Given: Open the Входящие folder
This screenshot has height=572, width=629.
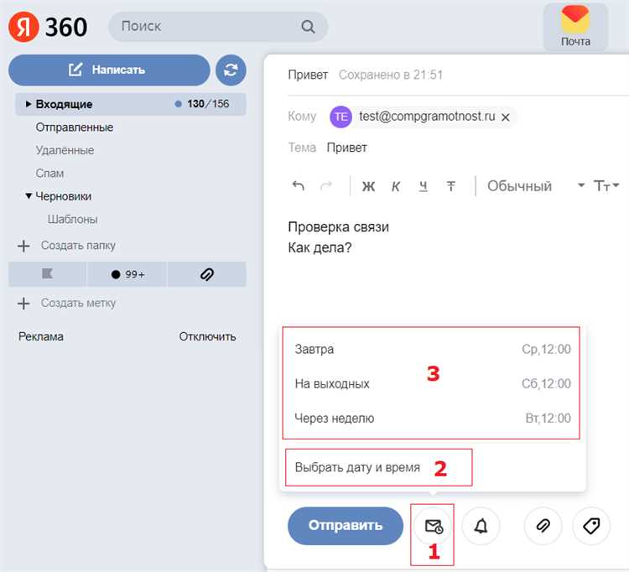Looking at the screenshot, I should 131,104.
